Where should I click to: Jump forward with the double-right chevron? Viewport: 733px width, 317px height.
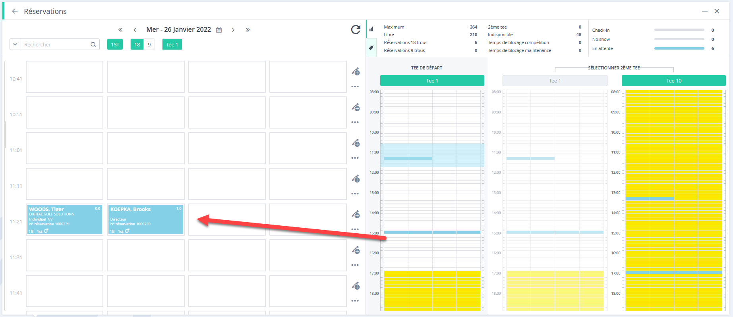[x=248, y=30]
